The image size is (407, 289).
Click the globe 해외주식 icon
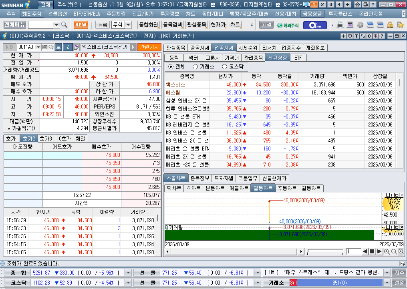288,25
